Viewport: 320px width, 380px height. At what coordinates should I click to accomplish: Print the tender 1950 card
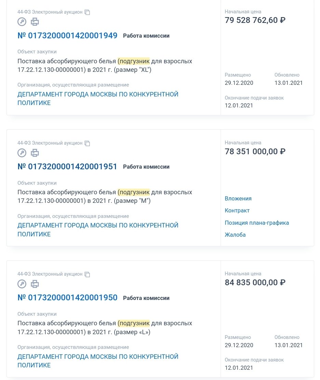coord(35,284)
